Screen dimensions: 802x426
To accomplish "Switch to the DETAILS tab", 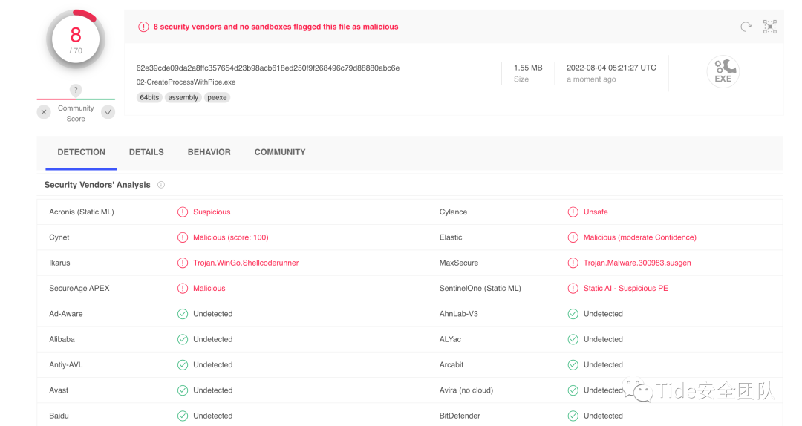I will (146, 152).
